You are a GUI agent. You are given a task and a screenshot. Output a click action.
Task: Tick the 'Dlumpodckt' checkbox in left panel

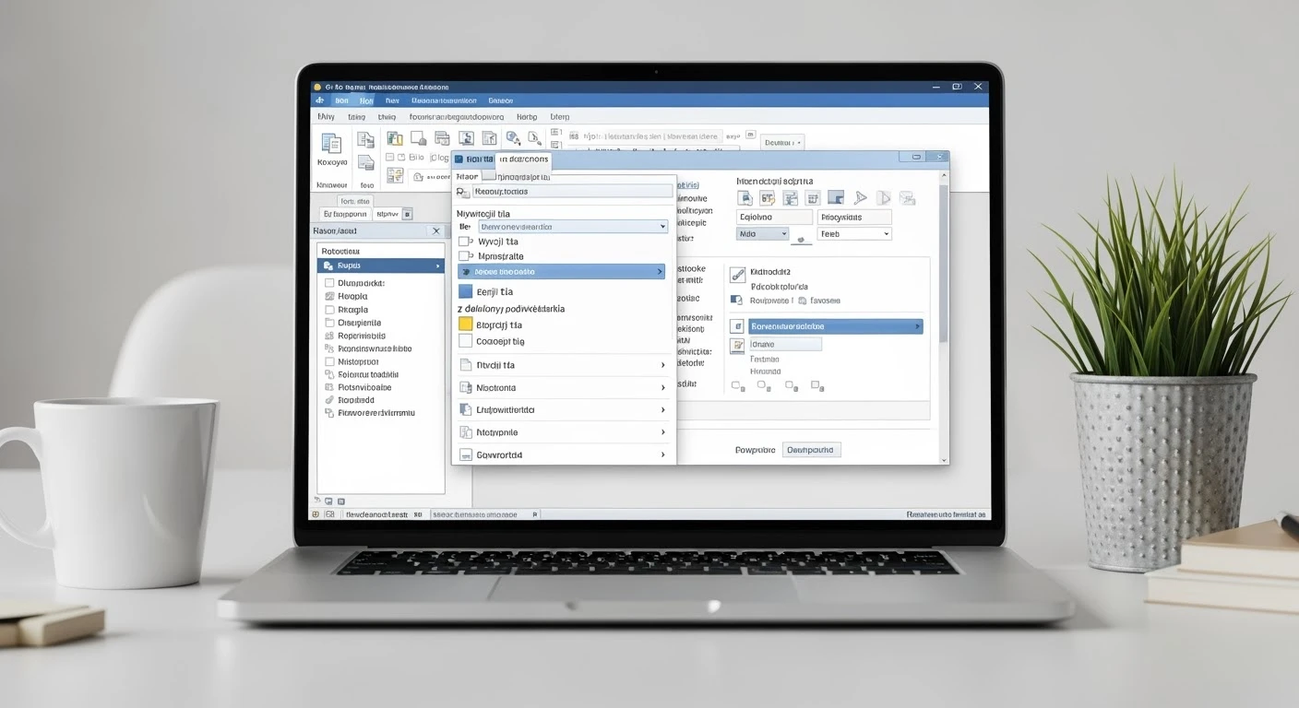point(329,283)
